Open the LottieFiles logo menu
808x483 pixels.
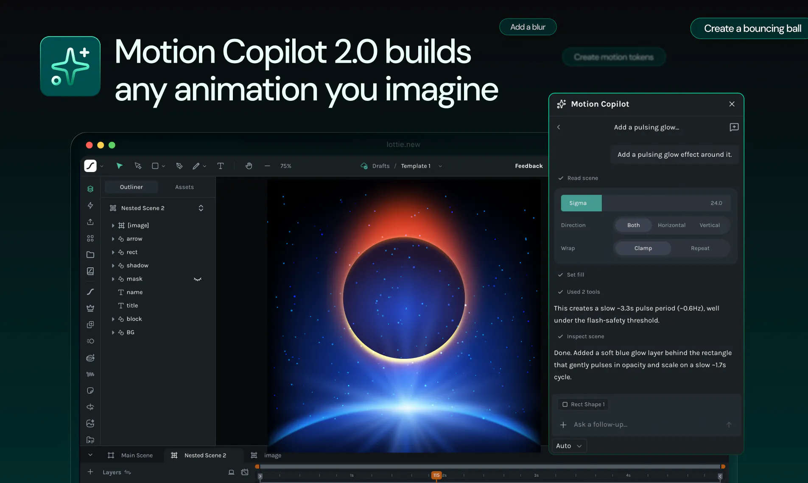[90, 166]
